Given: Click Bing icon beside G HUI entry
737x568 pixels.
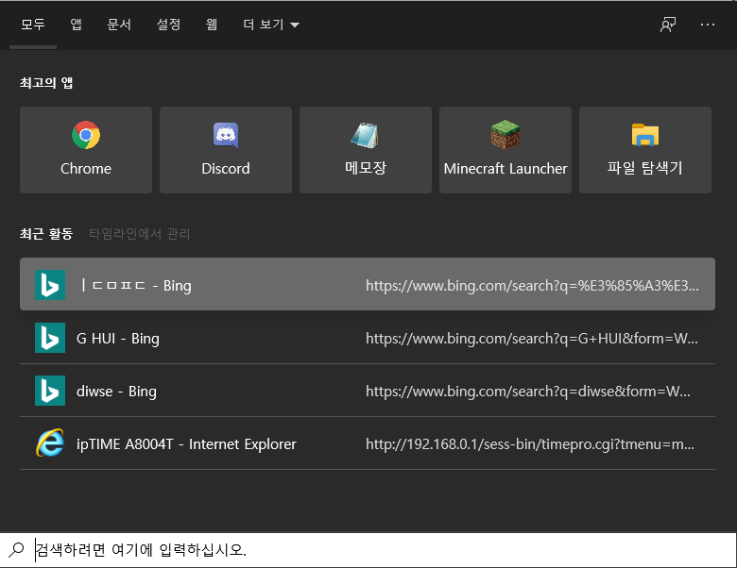Looking at the screenshot, I should pyautogui.click(x=50, y=338).
